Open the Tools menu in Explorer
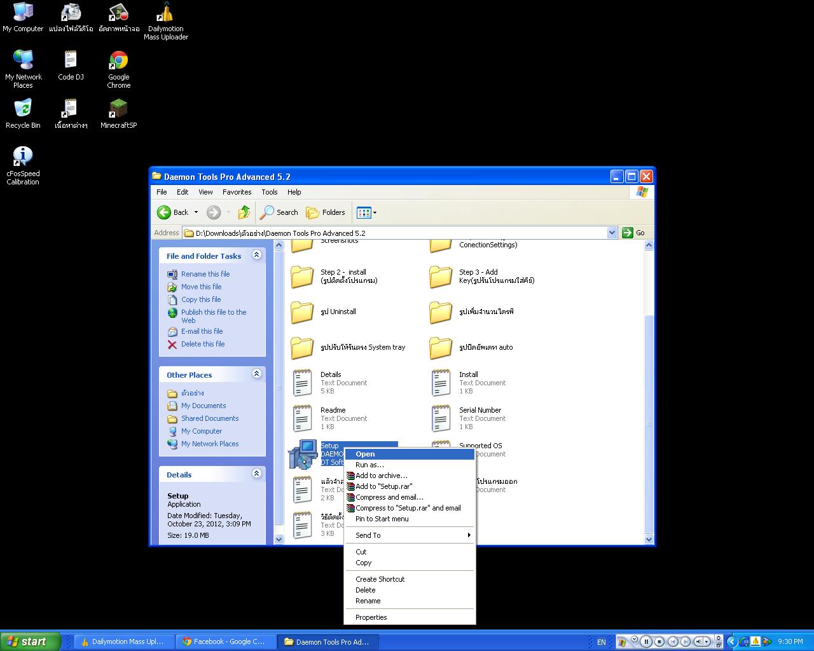Viewport: 814px width, 651px height. [x=270, y=192]
